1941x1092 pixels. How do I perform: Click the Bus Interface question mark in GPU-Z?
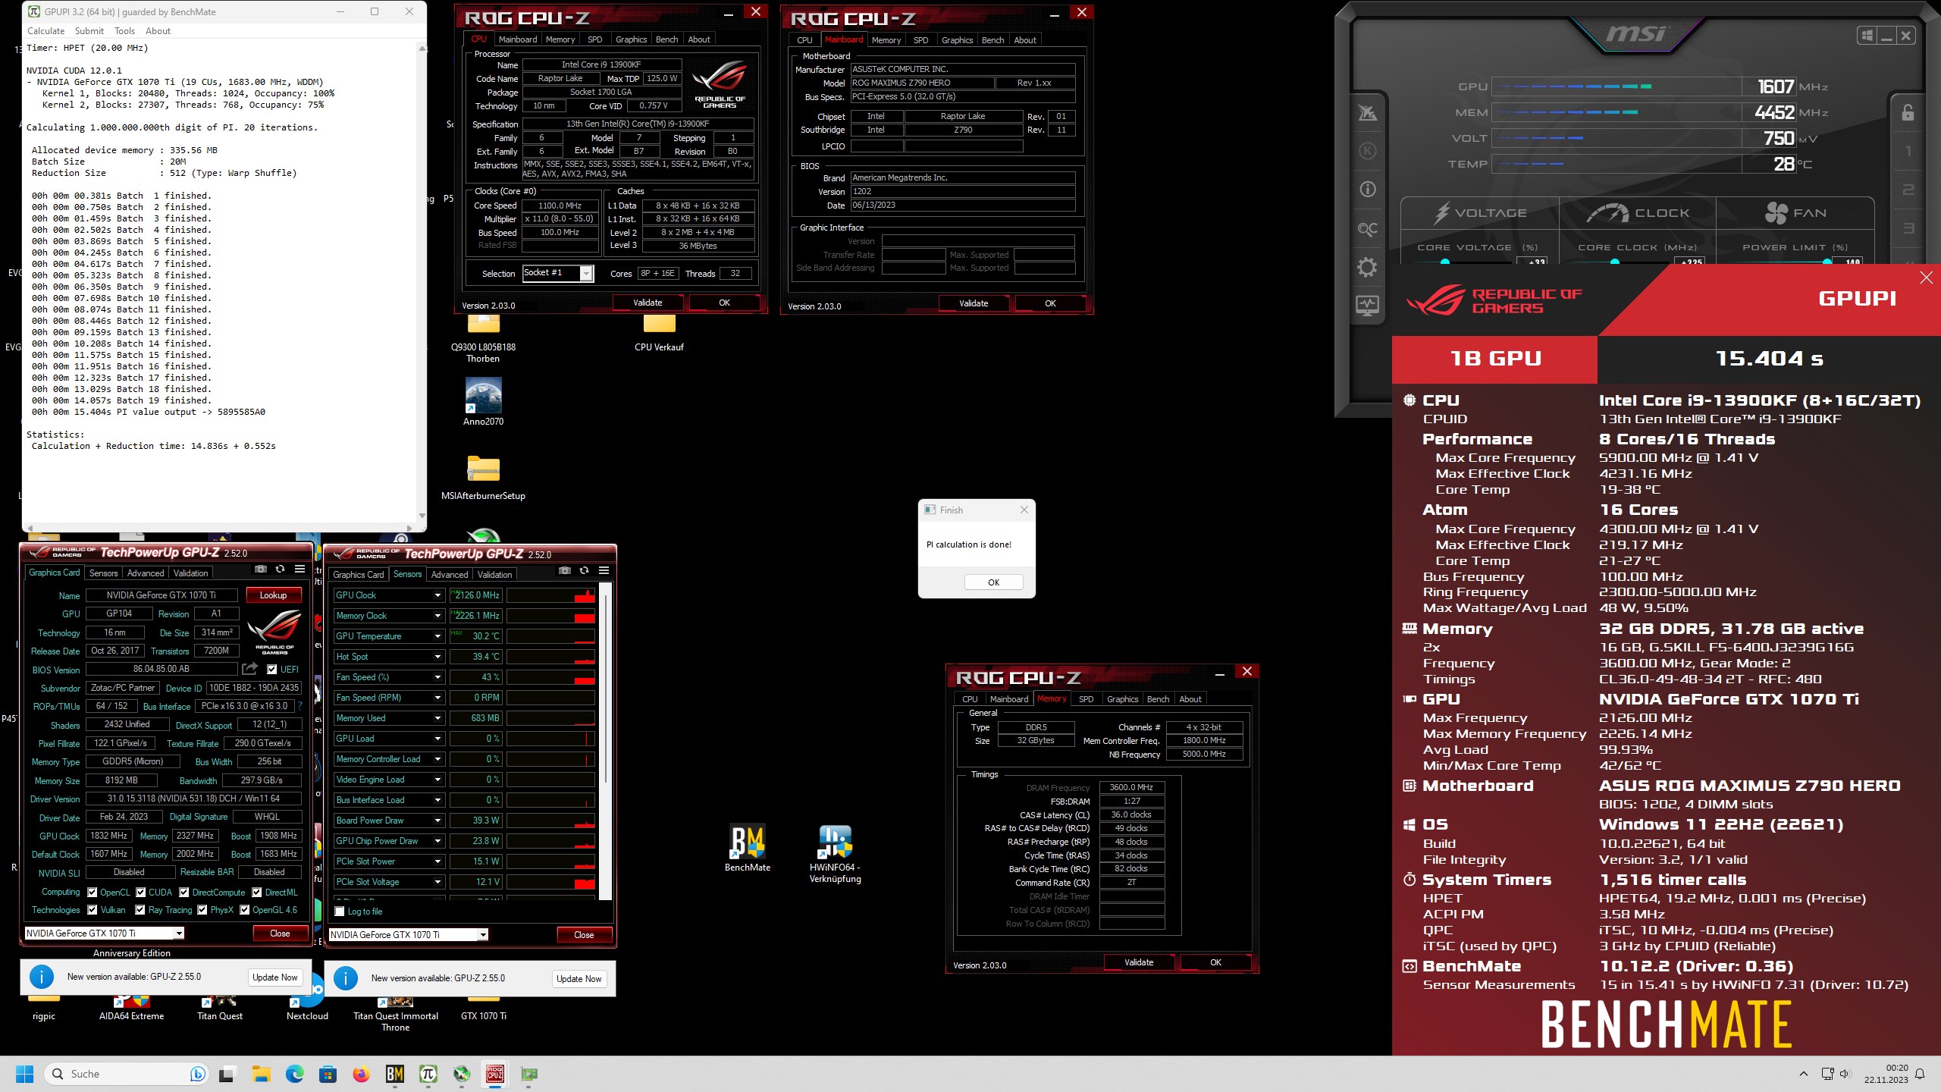click(x=299, y=706)
